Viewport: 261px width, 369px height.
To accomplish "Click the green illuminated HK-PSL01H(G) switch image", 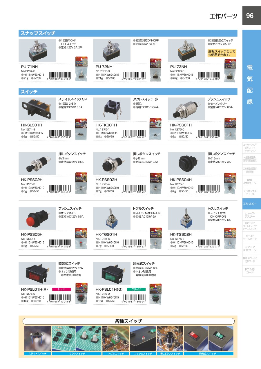I will (112, 273).
